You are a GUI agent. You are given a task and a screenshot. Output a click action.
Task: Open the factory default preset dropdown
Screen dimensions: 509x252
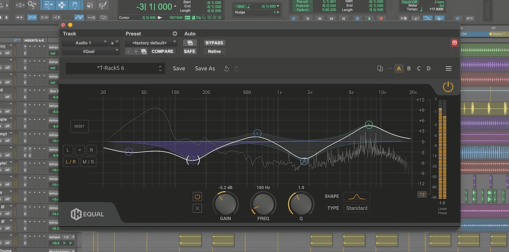pyautogui.click(x=151, y=43)
